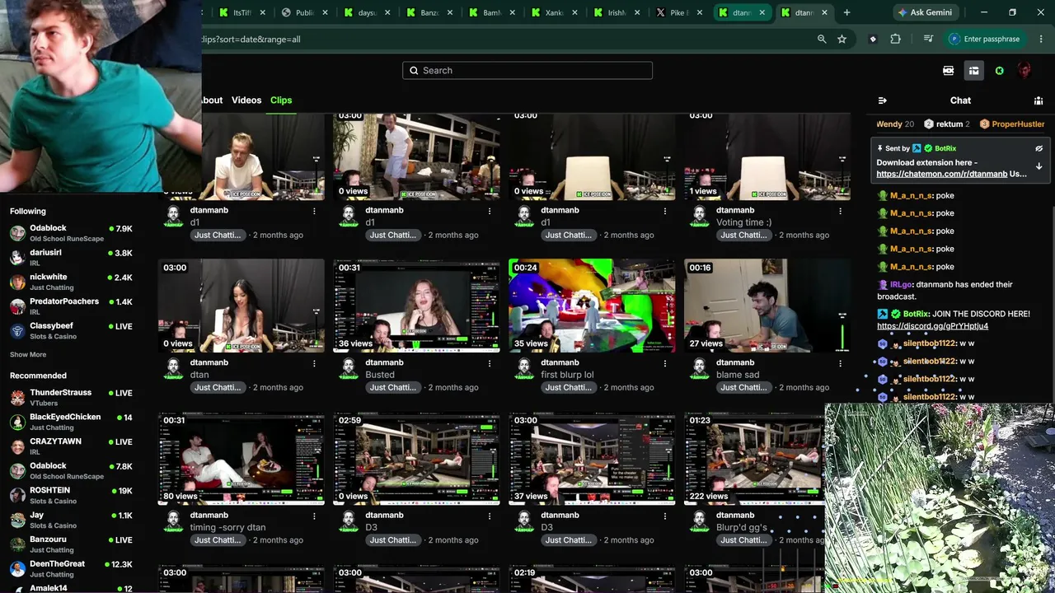The width and height of the screenshot is (1055, 593).
Task: Close the Pike browser tab
Action: (700, 12)
